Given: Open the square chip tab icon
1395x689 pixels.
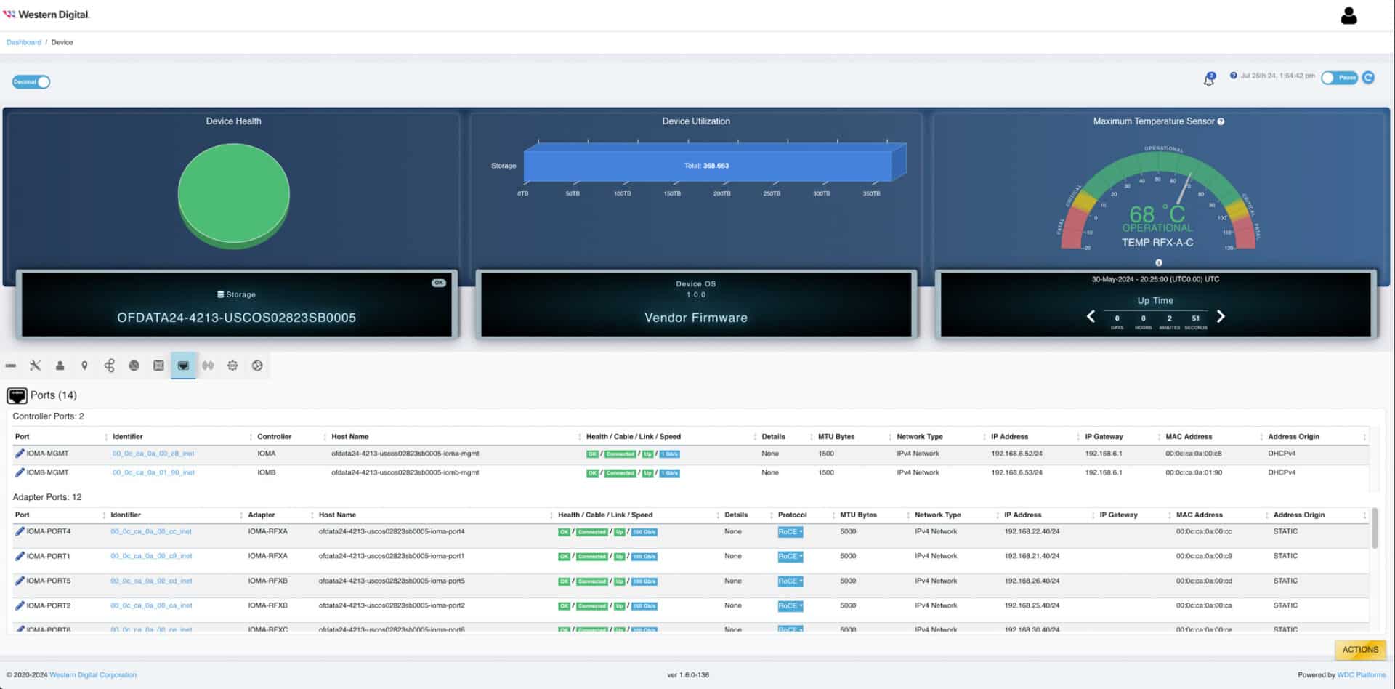Looking at the screenshot, I should [158, 366].
